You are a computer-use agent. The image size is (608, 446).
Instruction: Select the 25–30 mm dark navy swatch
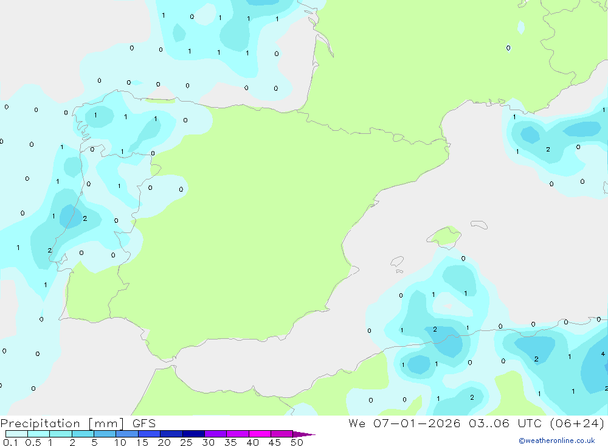(x=193, y=434)
